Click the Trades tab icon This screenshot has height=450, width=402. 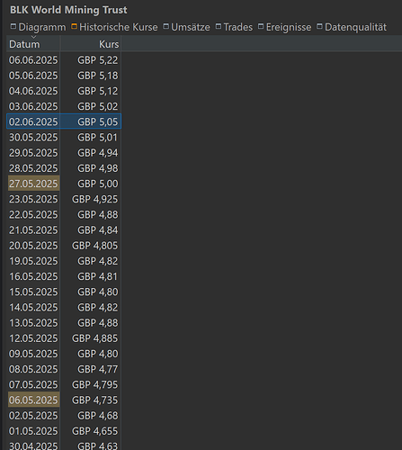click(x=219, y=27)
